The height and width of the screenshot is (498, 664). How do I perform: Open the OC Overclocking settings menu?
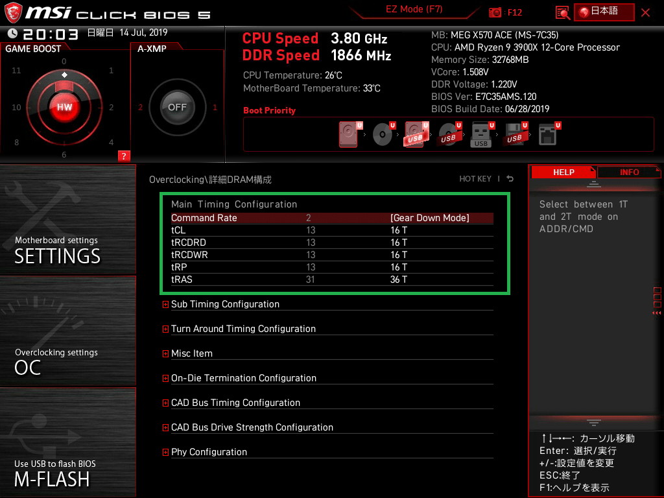[x=67, y=331]
